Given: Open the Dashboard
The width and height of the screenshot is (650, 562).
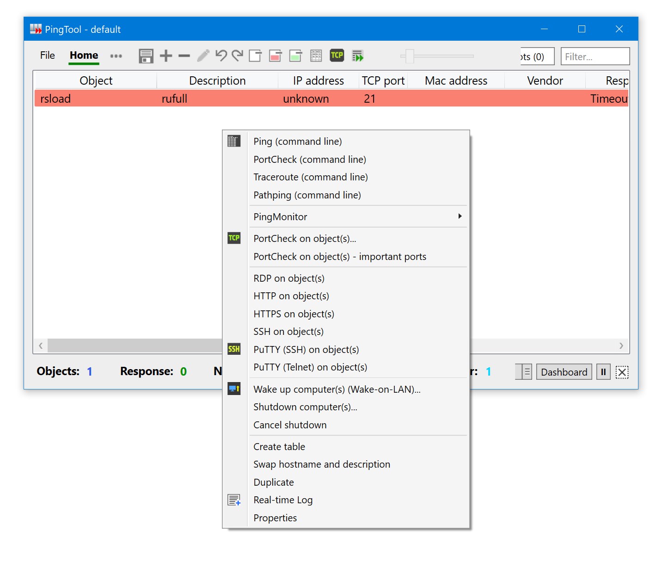Looking at the screenshot, I should coord(564,371).
